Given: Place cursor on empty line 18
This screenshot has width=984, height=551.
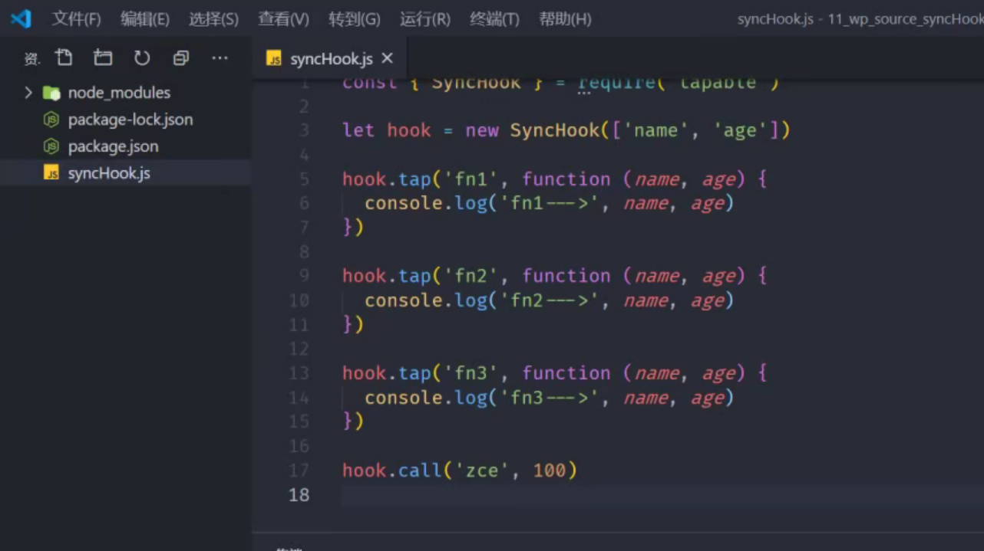Looking at the screenshot, I should click(537, 495).
